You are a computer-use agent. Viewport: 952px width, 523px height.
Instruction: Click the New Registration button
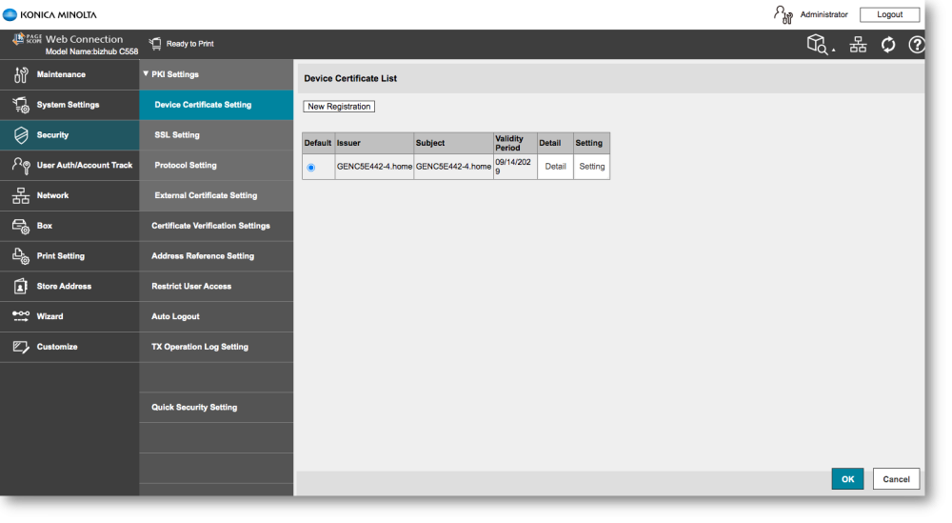(x=339, y=107)
